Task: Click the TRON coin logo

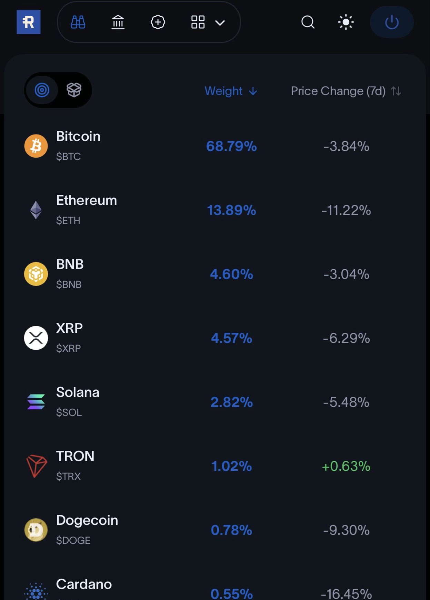Action: [36, 466]
